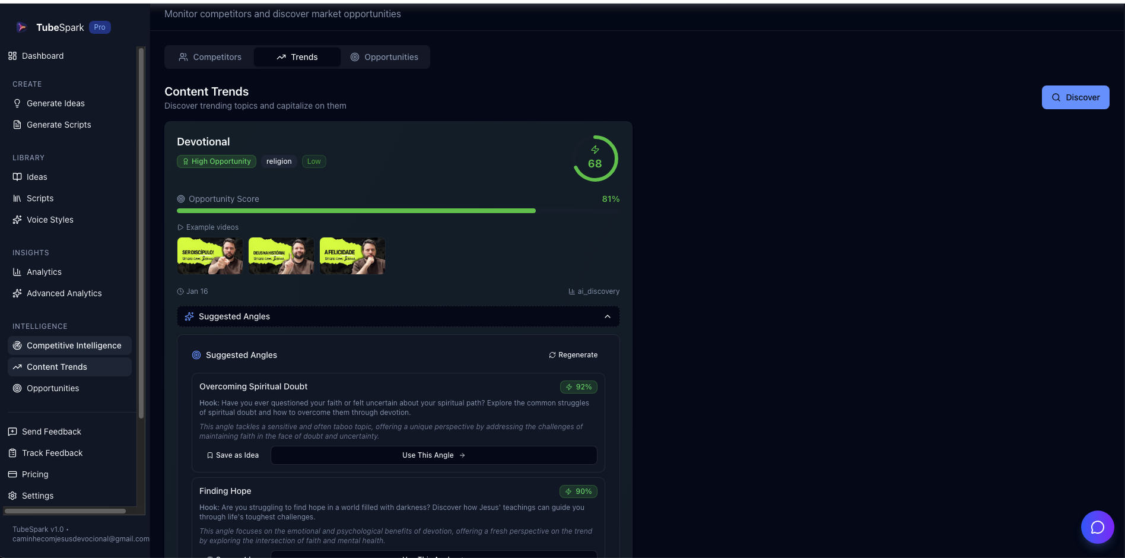Use This Angle for Overcoming Spiritual Doubt
Screen dimensions: 1125x558
pos(434,455)
